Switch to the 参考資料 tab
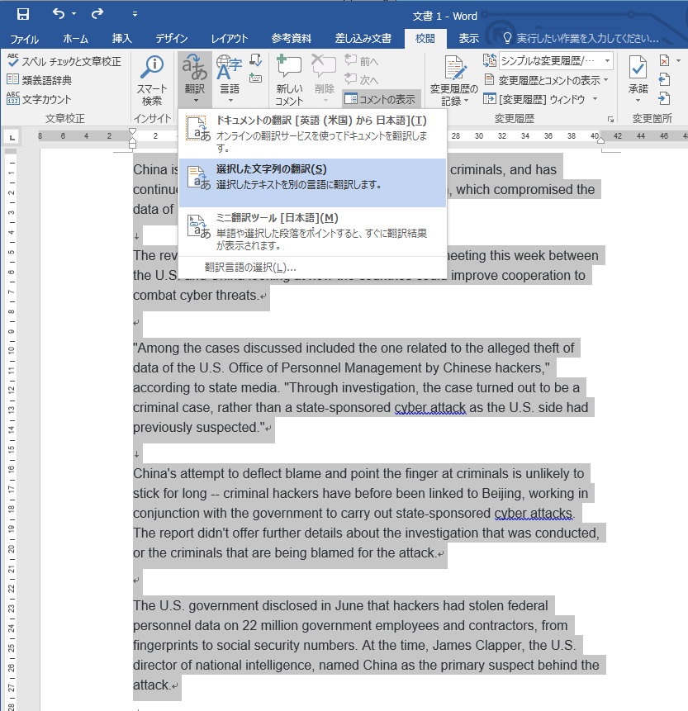Screen dimensions: 688x711 (292, 39)
